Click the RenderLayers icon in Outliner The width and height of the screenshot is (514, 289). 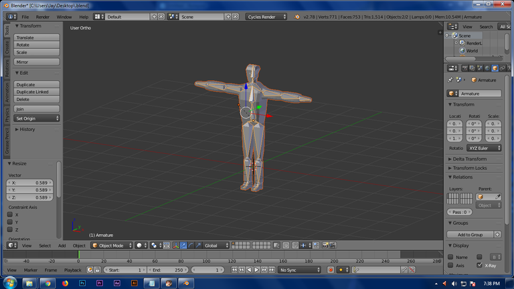coord(462,43)
